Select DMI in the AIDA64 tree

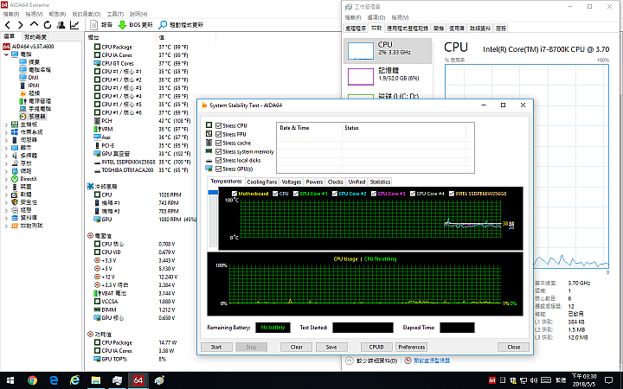click(x=34, y=78)
